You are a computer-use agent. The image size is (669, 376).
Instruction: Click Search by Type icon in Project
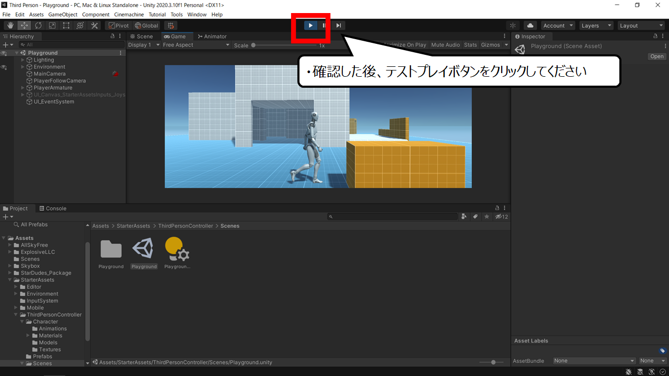click(465, 217)
